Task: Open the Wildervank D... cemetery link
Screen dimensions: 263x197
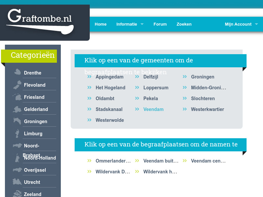Action: 113,171
